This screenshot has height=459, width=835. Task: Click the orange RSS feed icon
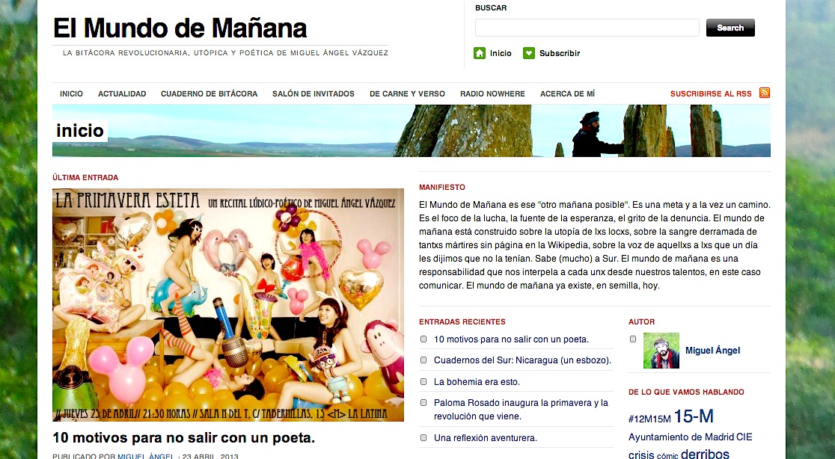tap(765, 93)
